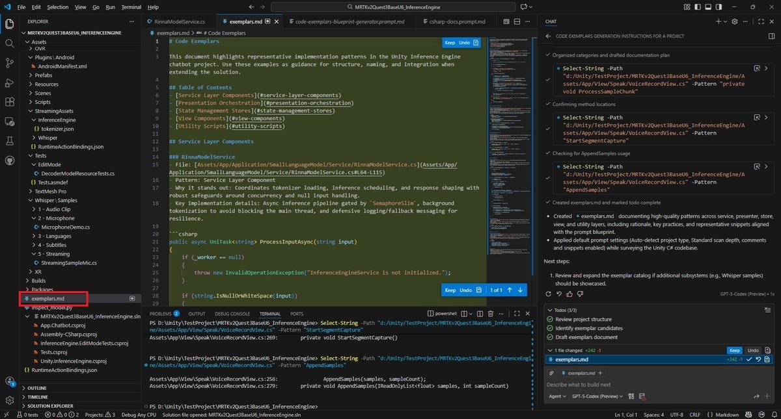Open the Terminal menu

(131, 7)
